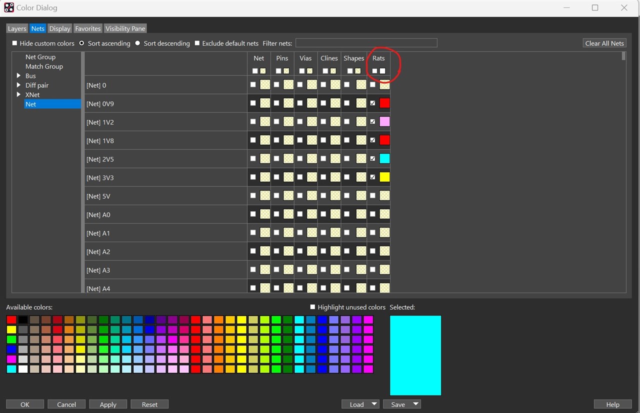The width and height of the screenshot is (640, 413).
Task: Enable Hide custom colors
Action: click(14, 43)
